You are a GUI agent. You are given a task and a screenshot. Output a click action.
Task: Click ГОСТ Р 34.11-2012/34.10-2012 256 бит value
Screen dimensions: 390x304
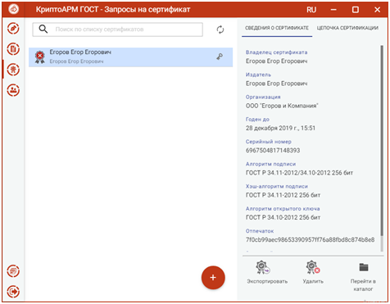[x=299, y=173]
